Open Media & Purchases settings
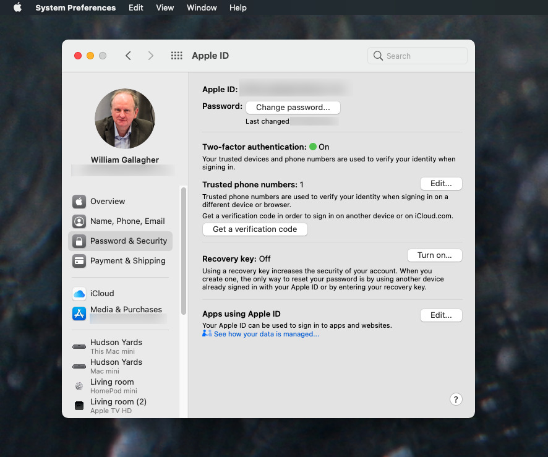The image size is (548, 457). tap(126, 309)
